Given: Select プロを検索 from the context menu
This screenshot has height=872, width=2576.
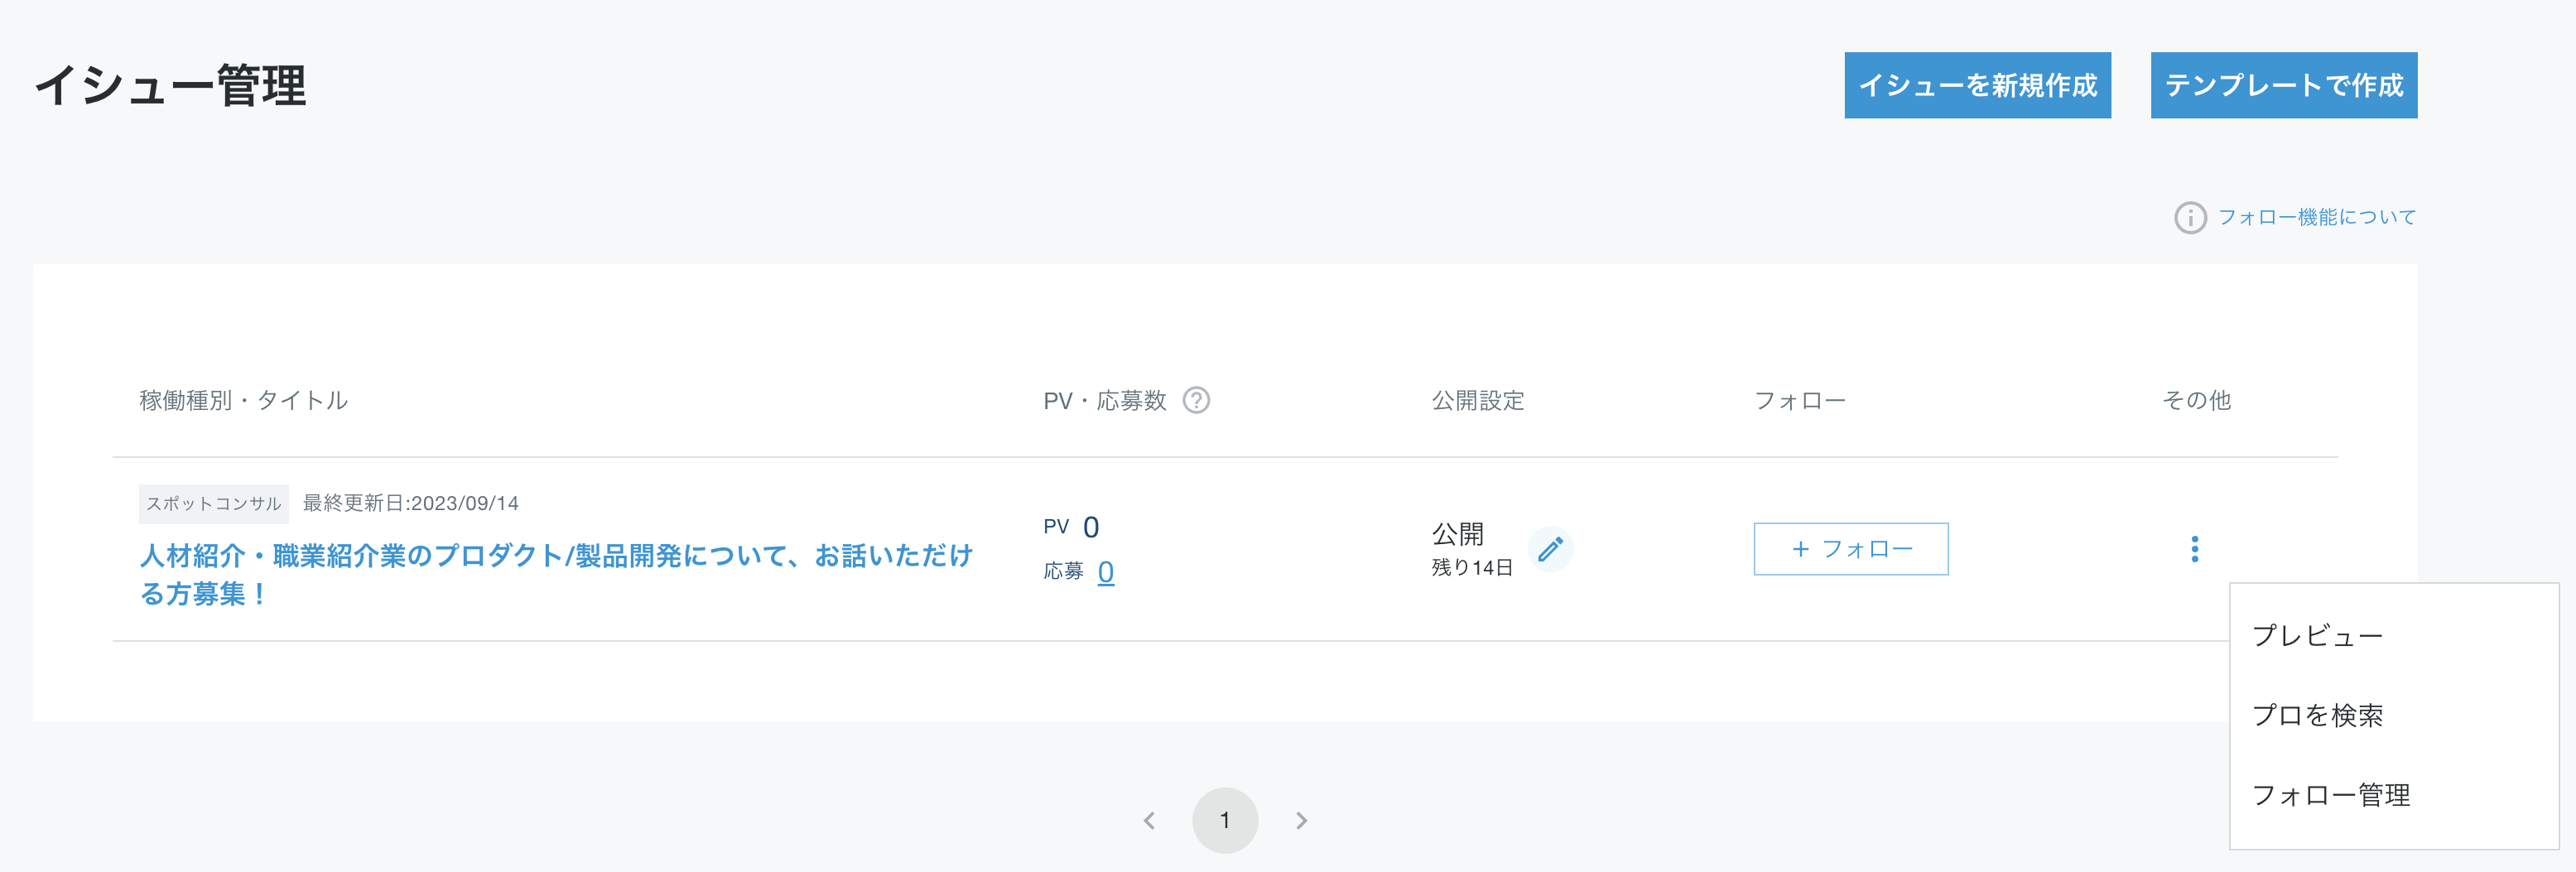Looking at the screenshot, I should click(x=2321, y=715).
